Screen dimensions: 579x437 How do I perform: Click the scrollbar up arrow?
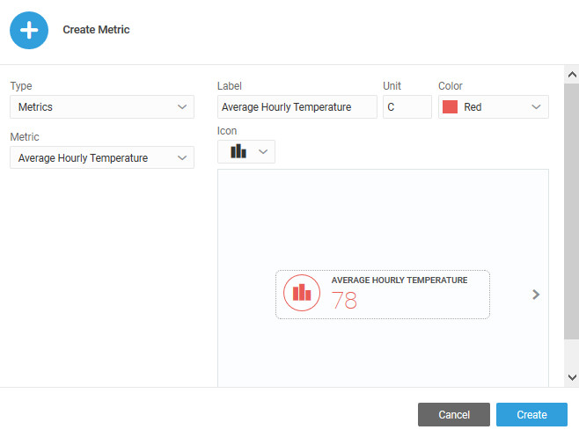(572, 75)
